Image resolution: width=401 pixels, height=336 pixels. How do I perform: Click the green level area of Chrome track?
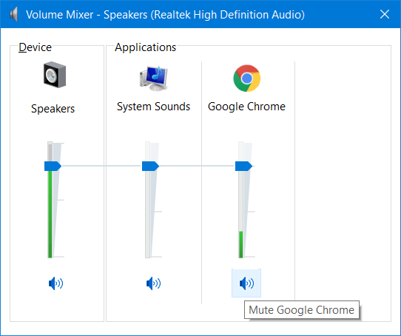click(240, 244)
